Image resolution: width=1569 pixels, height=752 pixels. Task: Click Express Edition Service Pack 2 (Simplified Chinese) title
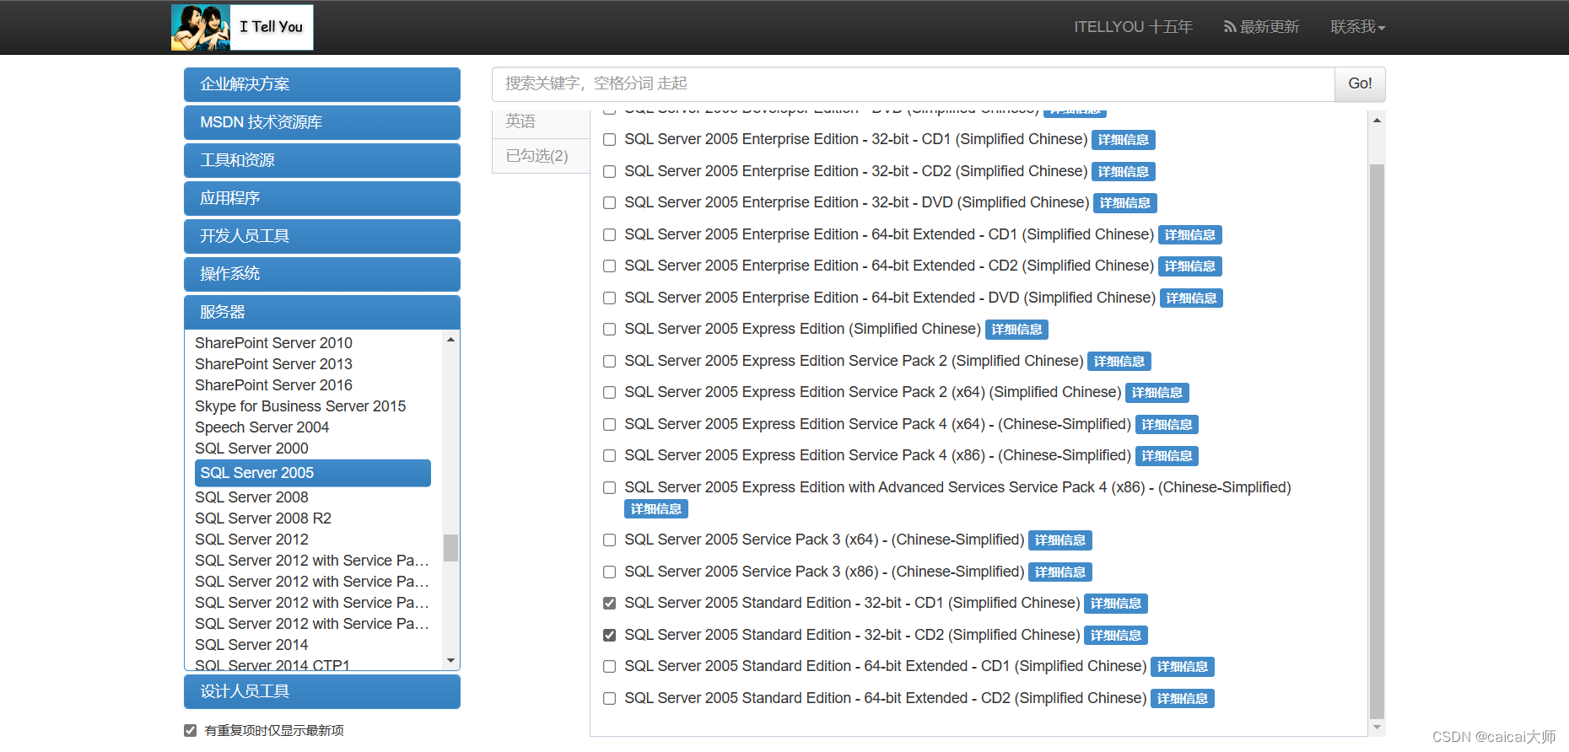coord(854,361)
